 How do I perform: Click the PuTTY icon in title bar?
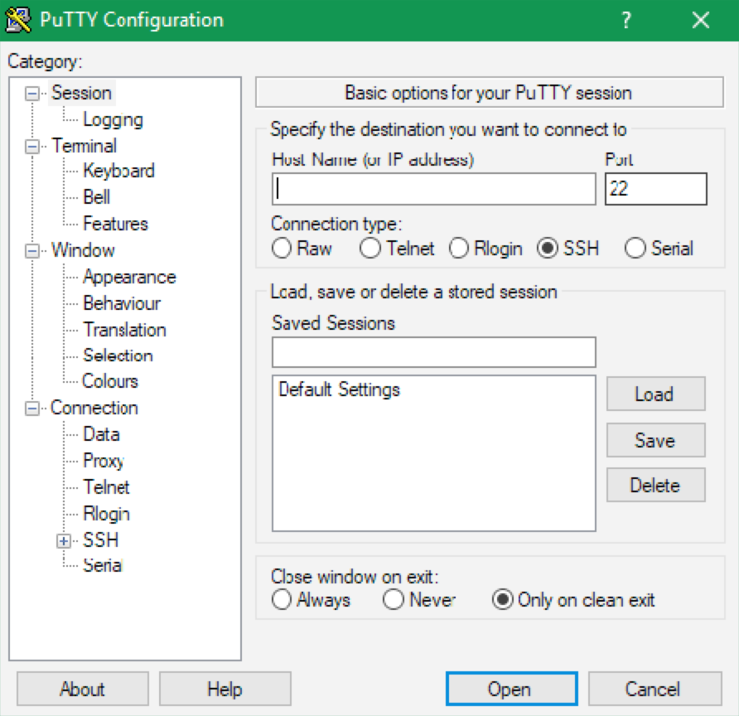[19, 20]
